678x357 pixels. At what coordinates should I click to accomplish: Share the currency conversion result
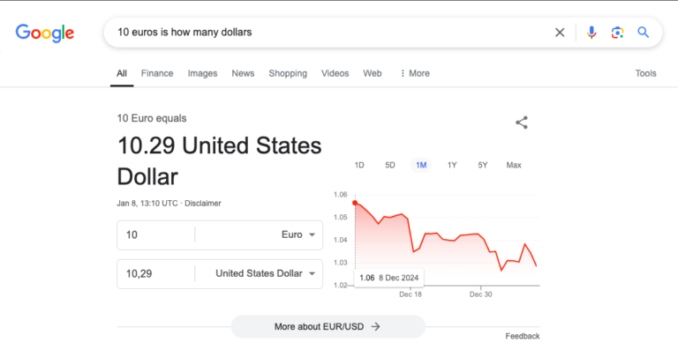[522, 123]
